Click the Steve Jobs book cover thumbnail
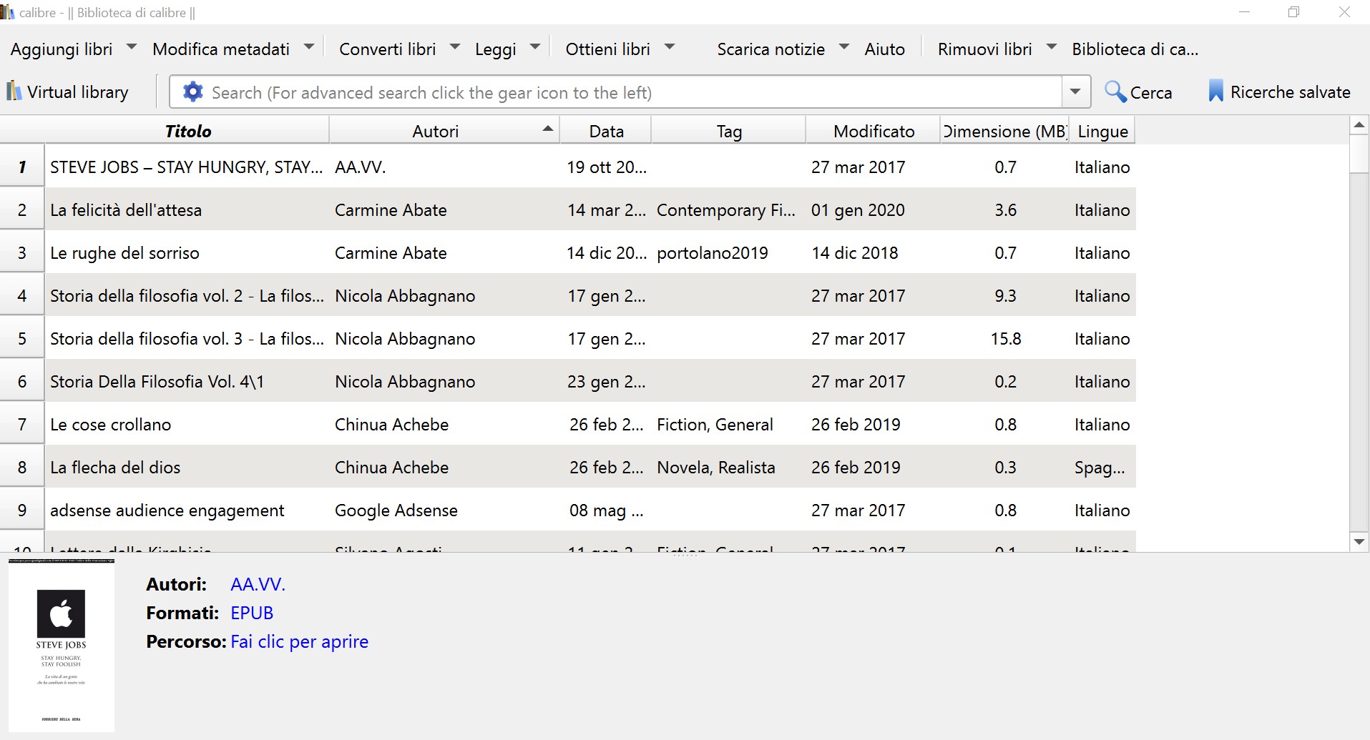1370x740 pixels. [62, 646]
